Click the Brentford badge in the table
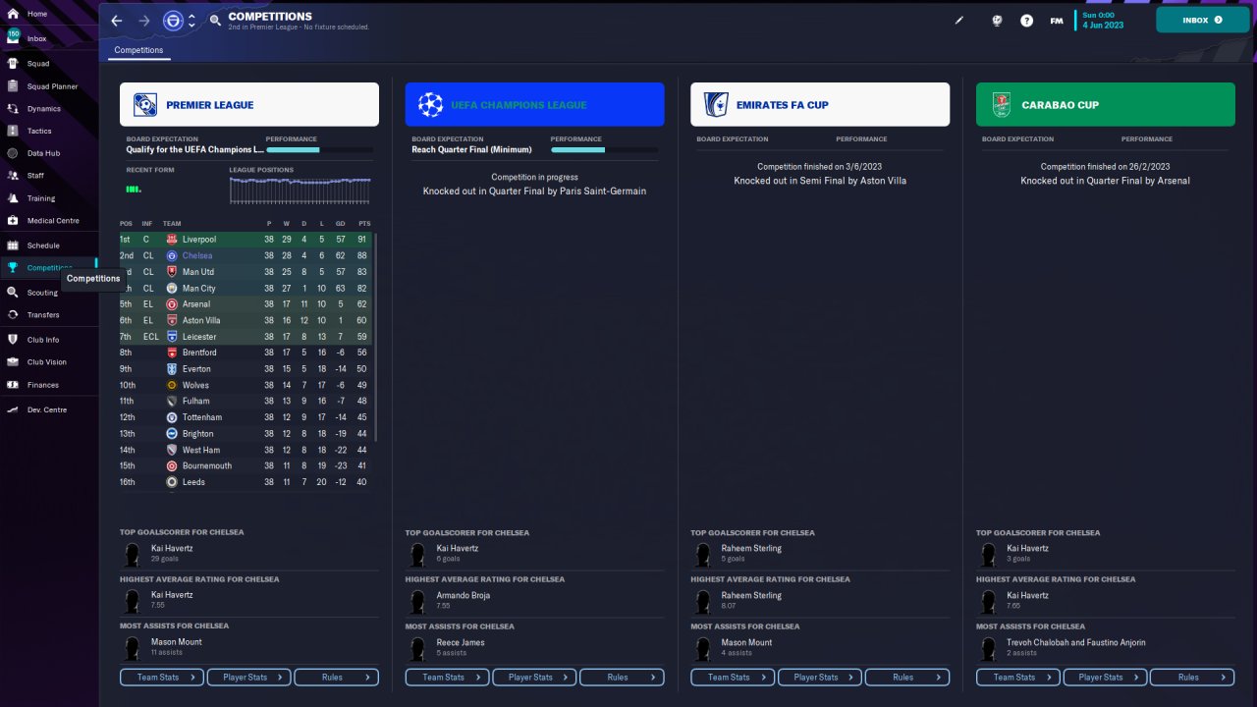 (x=172, y=353)
